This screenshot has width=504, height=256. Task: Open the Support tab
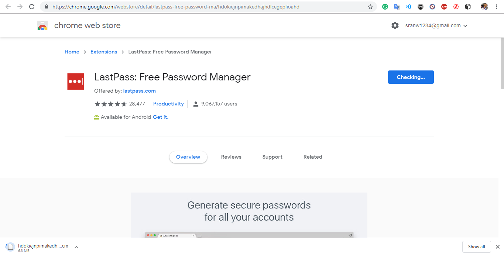(272, 157)
